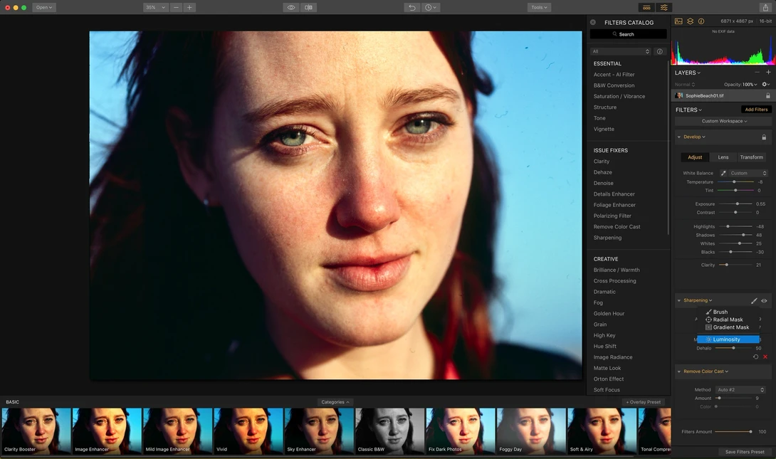Switch to the Lens tab
This screenshot has width=776, height=459.
pyautogui.click(x=723, y=157)
